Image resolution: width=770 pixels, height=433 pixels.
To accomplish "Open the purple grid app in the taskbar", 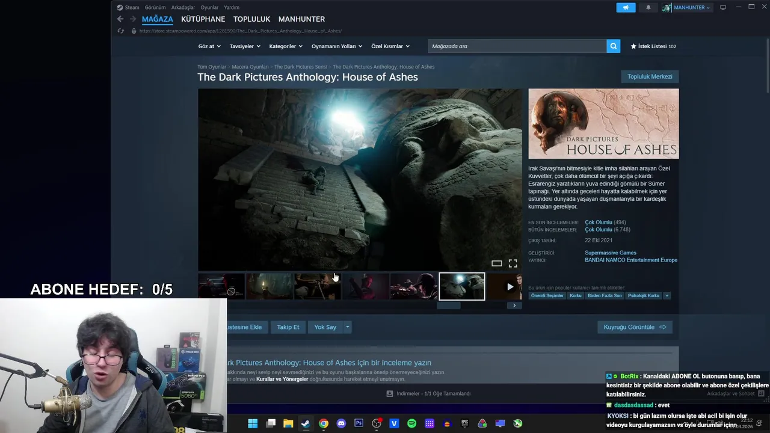I will tap(429, 423).
